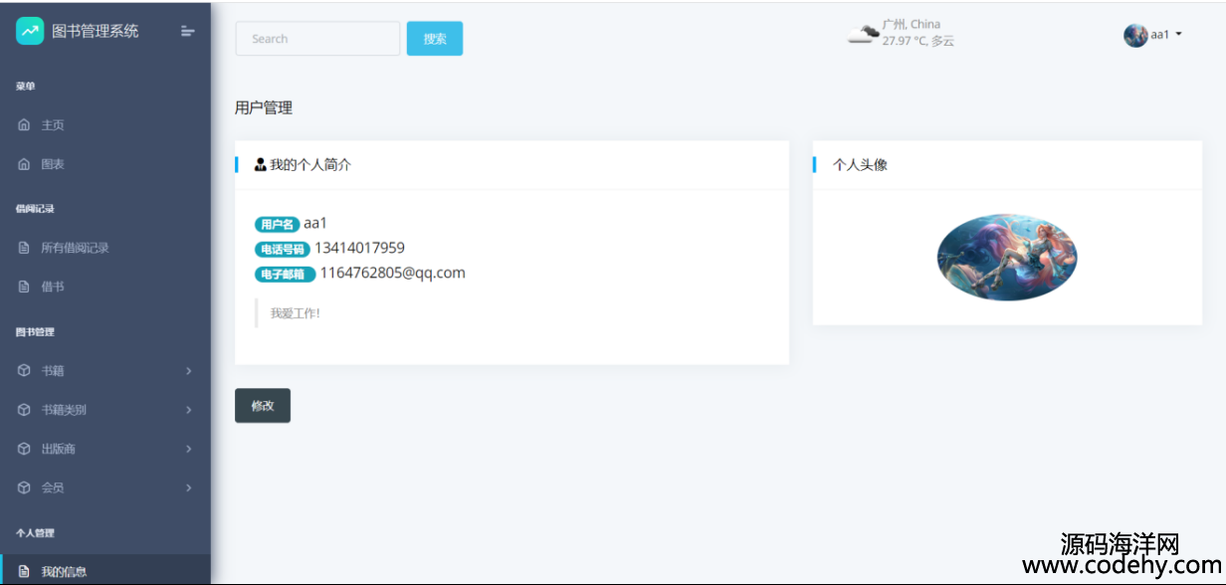Toggle the sidebar collapse hamburger icon

pos(187,32)
